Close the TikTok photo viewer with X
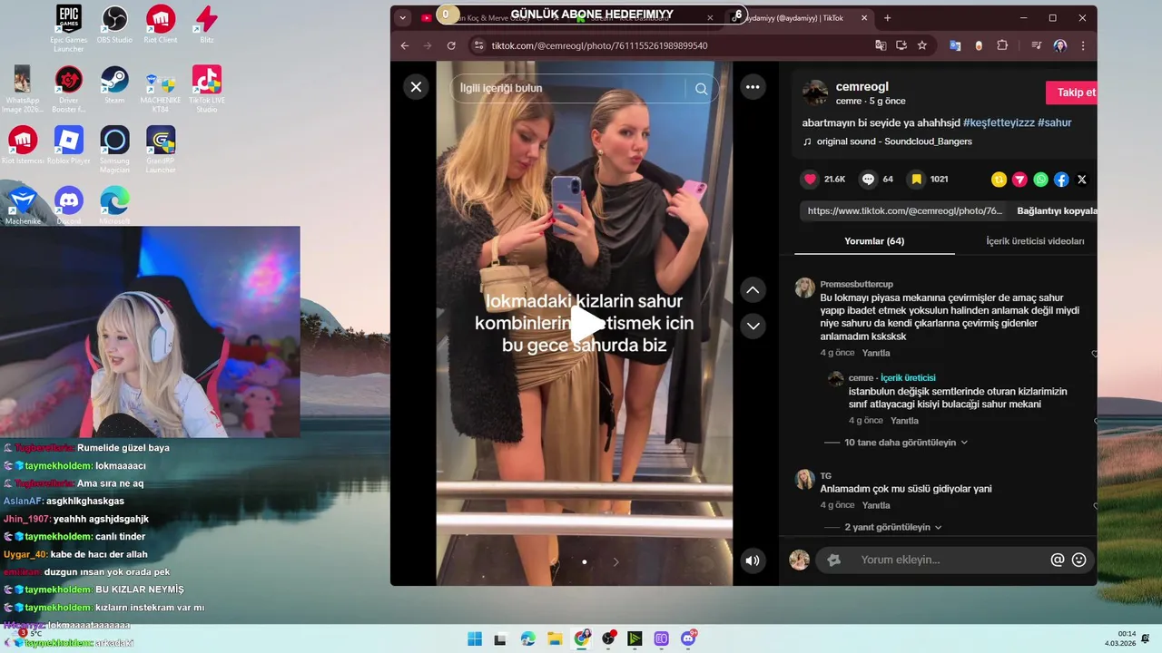 416,87
